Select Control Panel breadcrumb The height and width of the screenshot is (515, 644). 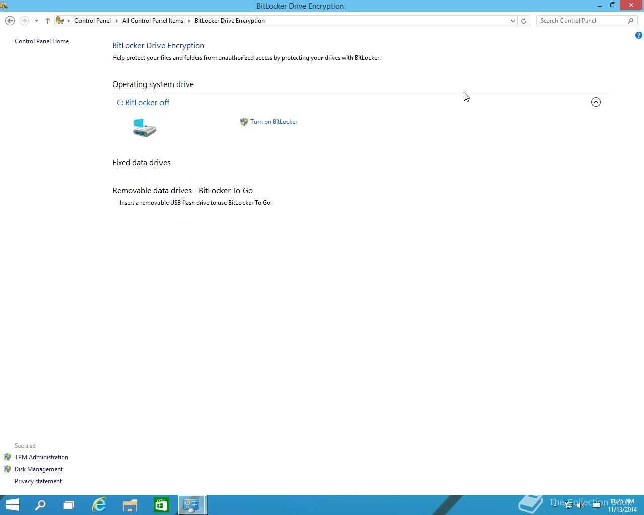(93, 21)
